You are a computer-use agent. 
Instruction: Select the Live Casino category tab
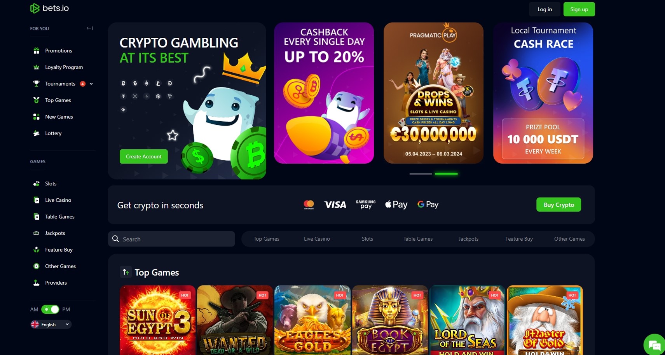pyautogui.click(x=317, y=239)
